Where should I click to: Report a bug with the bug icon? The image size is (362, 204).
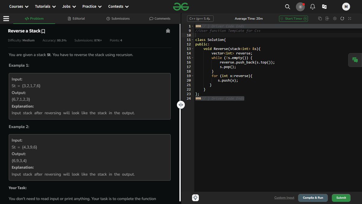click(x=168, y=31)
